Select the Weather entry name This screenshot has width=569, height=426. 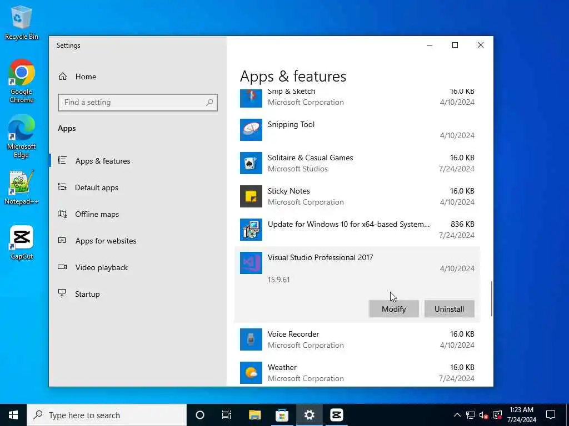(x=282, y=367)
